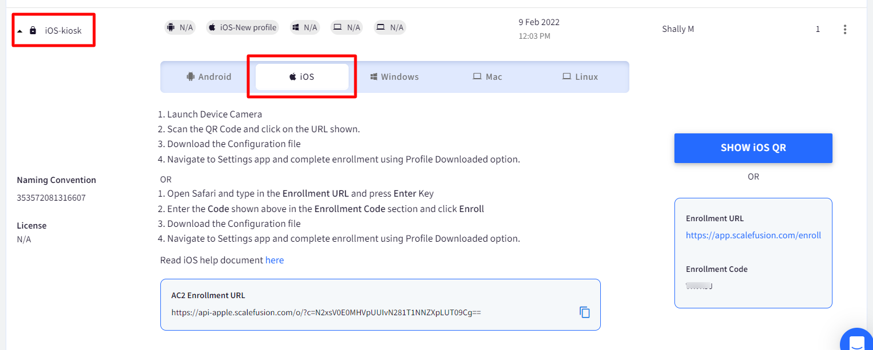873x350 pixels.
Task: Switch to the Windows tab
Action: [x=394, y=77]
